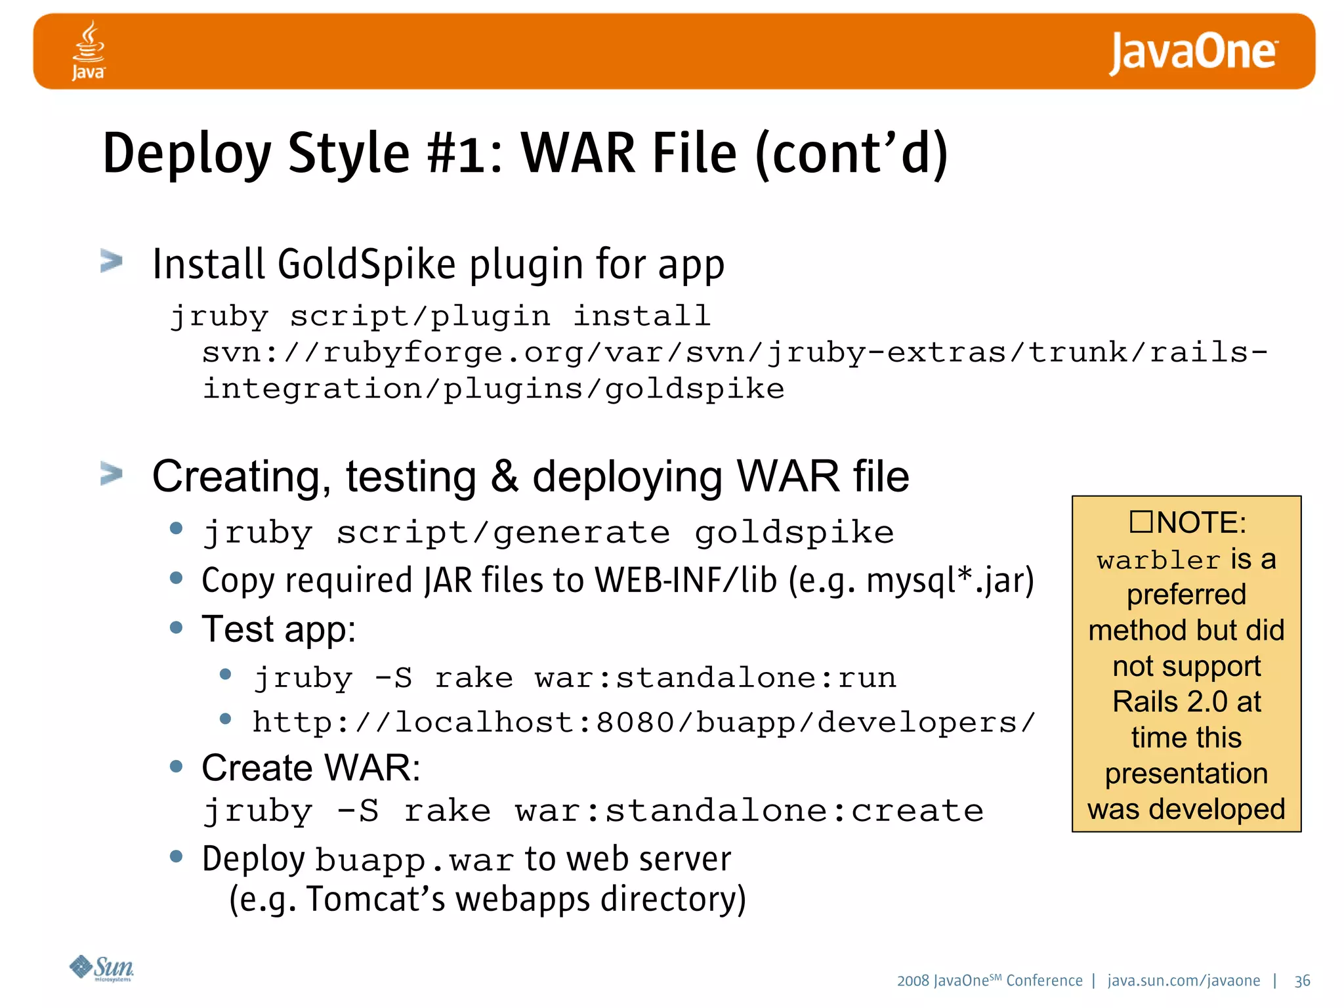Click the 2008 JavaOne Conference footer text
The image size is (1344, 1008).
pyautogui.click(x=989, y=980)
